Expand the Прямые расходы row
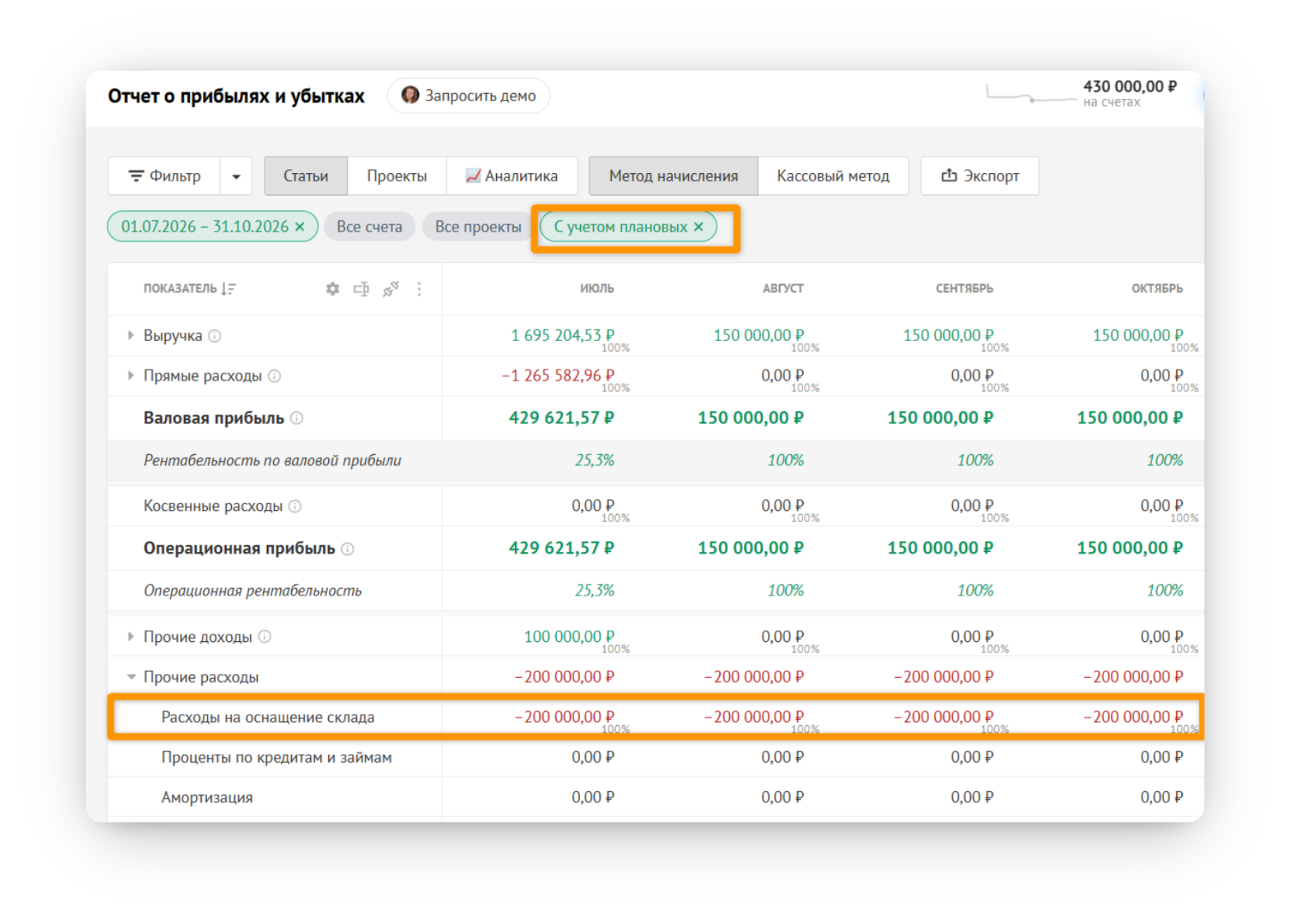This screenshot has height=909, width=1292. (x=131, y=376)
